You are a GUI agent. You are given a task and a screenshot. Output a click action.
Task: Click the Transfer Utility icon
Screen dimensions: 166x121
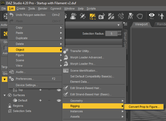point(66,51)
